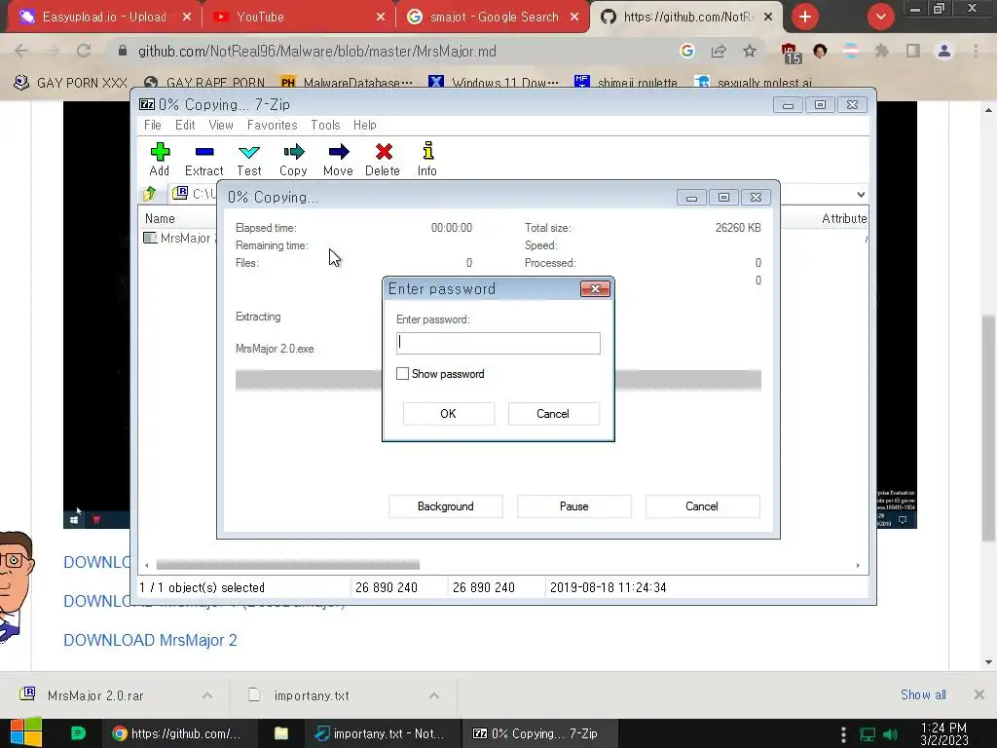Image resolution: width=997 pixels, height=748 pixels.
Task: Open the MrsMajor 2.0.rar downloaded file
Action: (x=95, y=695)
